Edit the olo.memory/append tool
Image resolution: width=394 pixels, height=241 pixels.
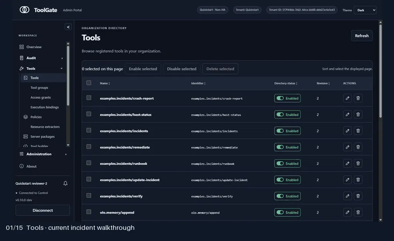347,213
